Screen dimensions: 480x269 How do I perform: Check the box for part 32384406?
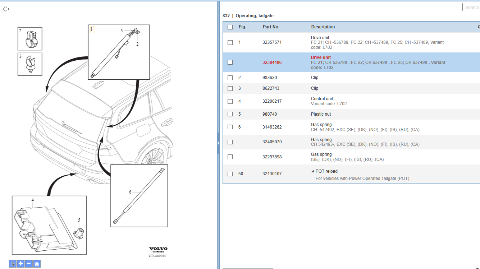pyautogui.click(x=230, y=62)
